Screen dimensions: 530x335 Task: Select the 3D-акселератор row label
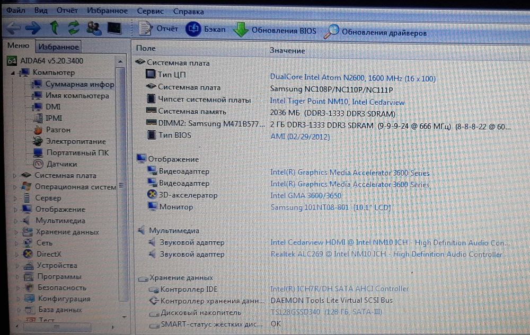coord(188,195)
